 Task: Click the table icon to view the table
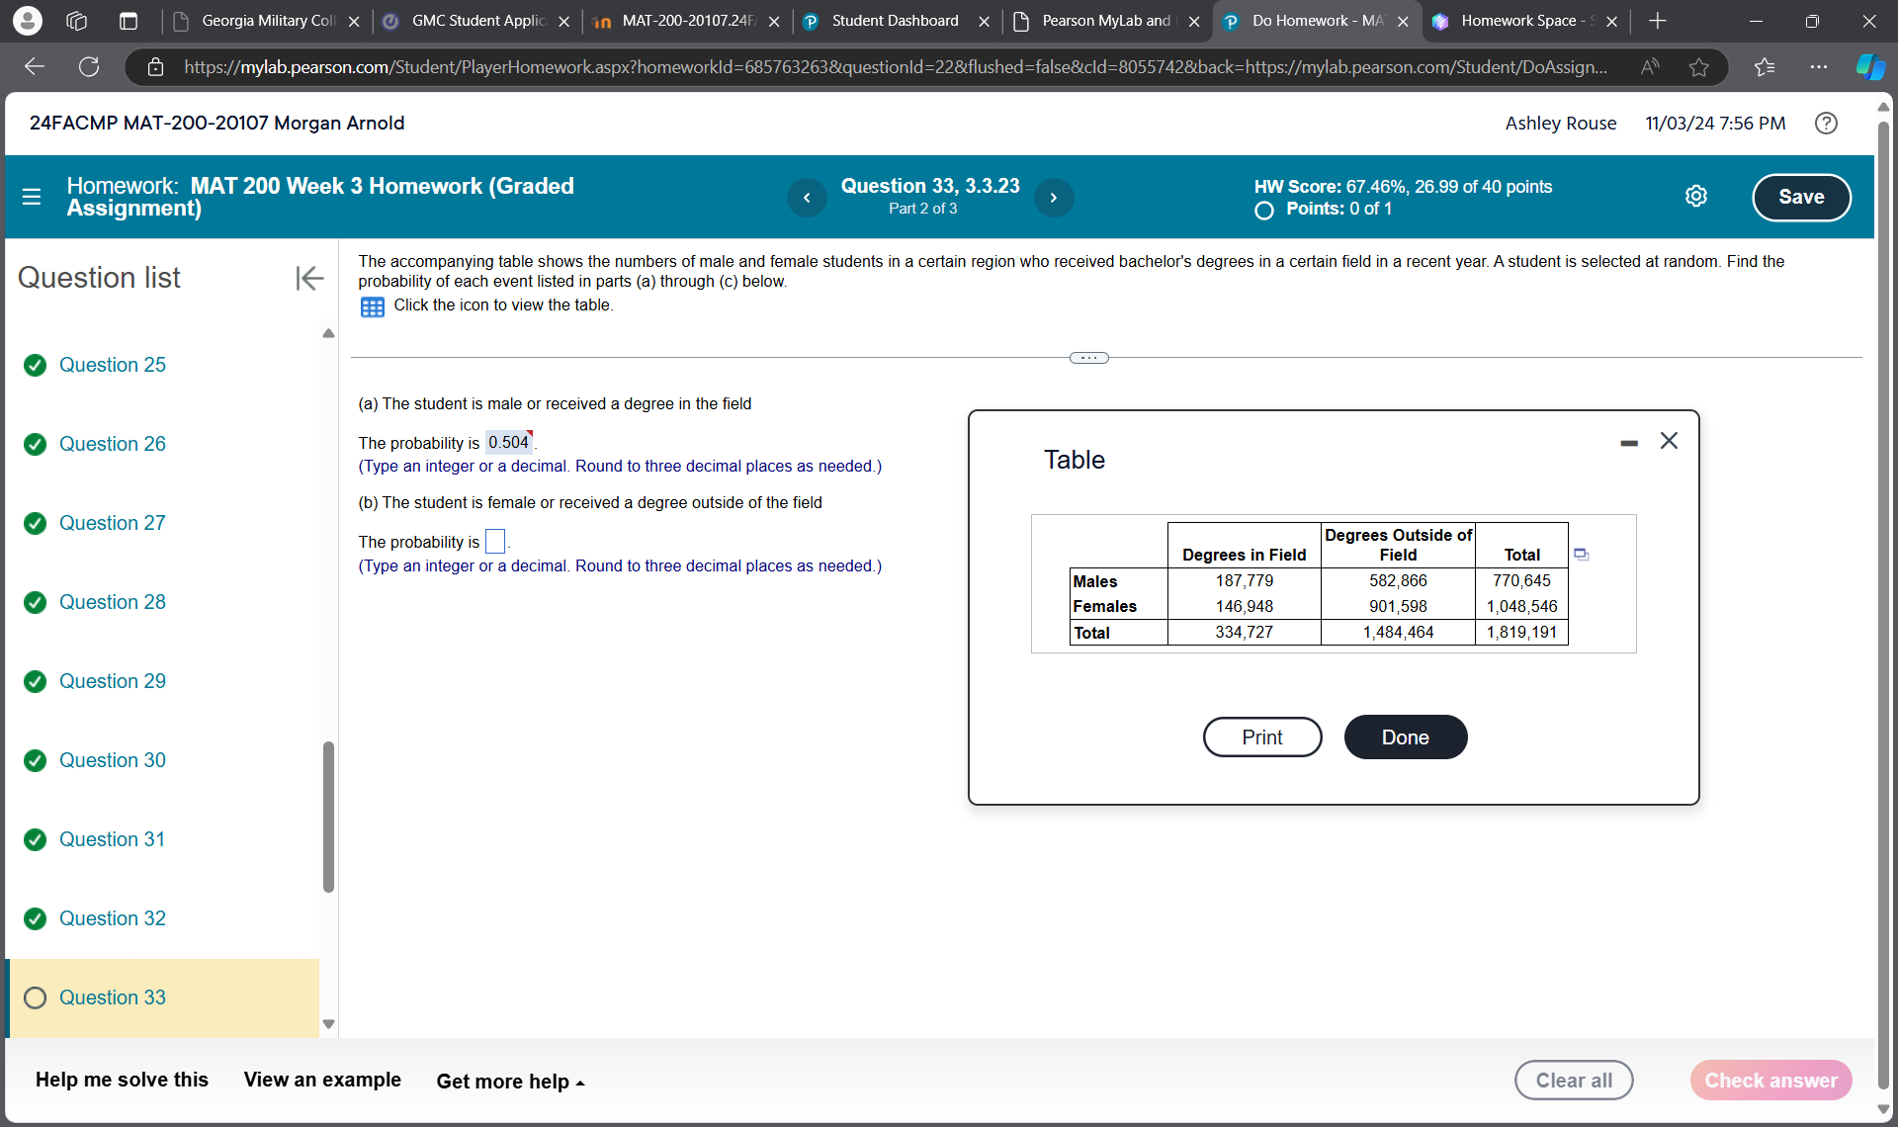(373, 306)
